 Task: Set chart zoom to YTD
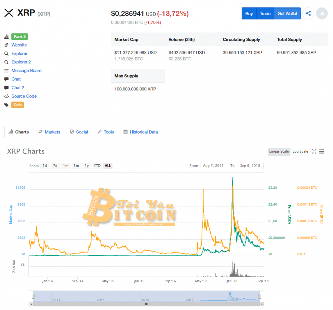[x=97, y=166]
